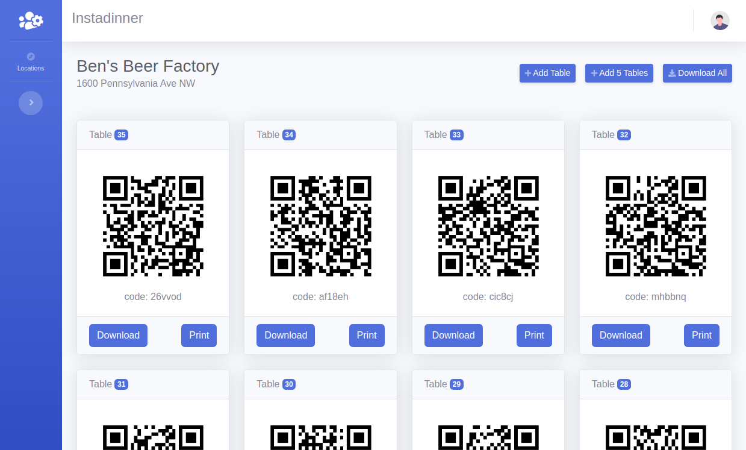Image resolution: width=746 pixels, height=450 pixels.
Task: Click code mhbbnq text under Table 32
Action: [656, 297]
